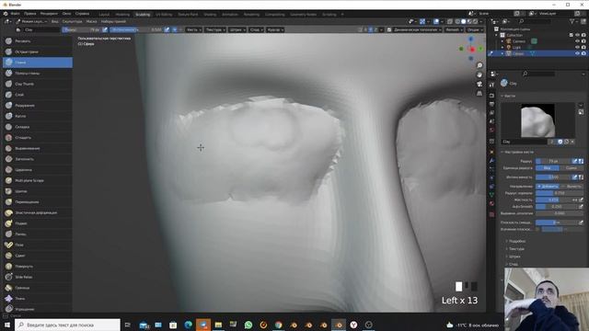
Task: Select the Multi-plane Scrape brush
Action: pos(38,180)
